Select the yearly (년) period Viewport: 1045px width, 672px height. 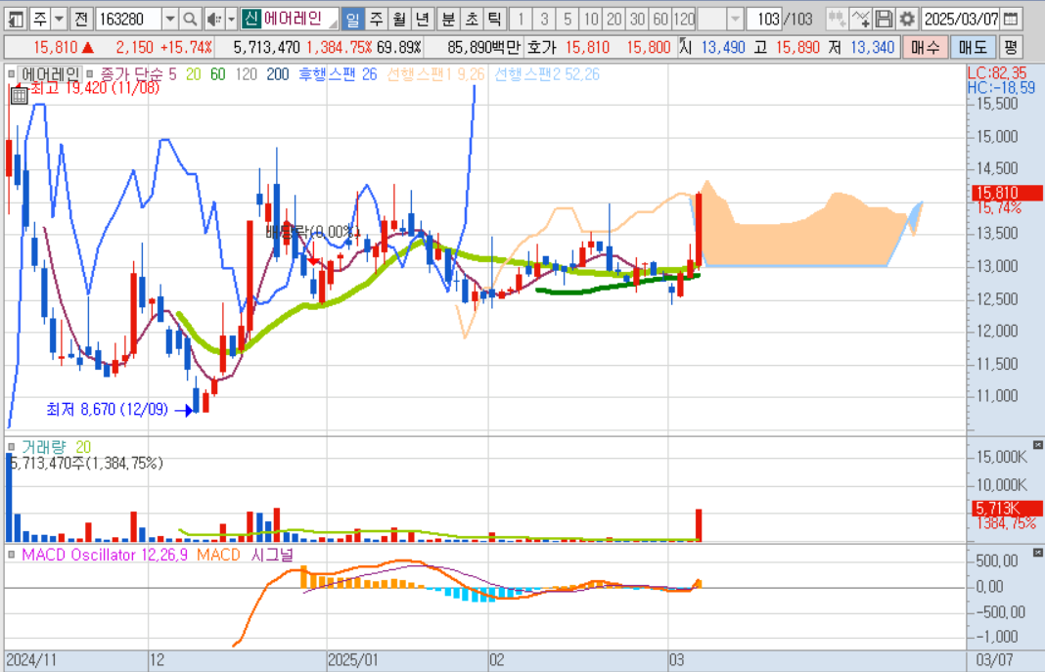[x=423, y=19]
